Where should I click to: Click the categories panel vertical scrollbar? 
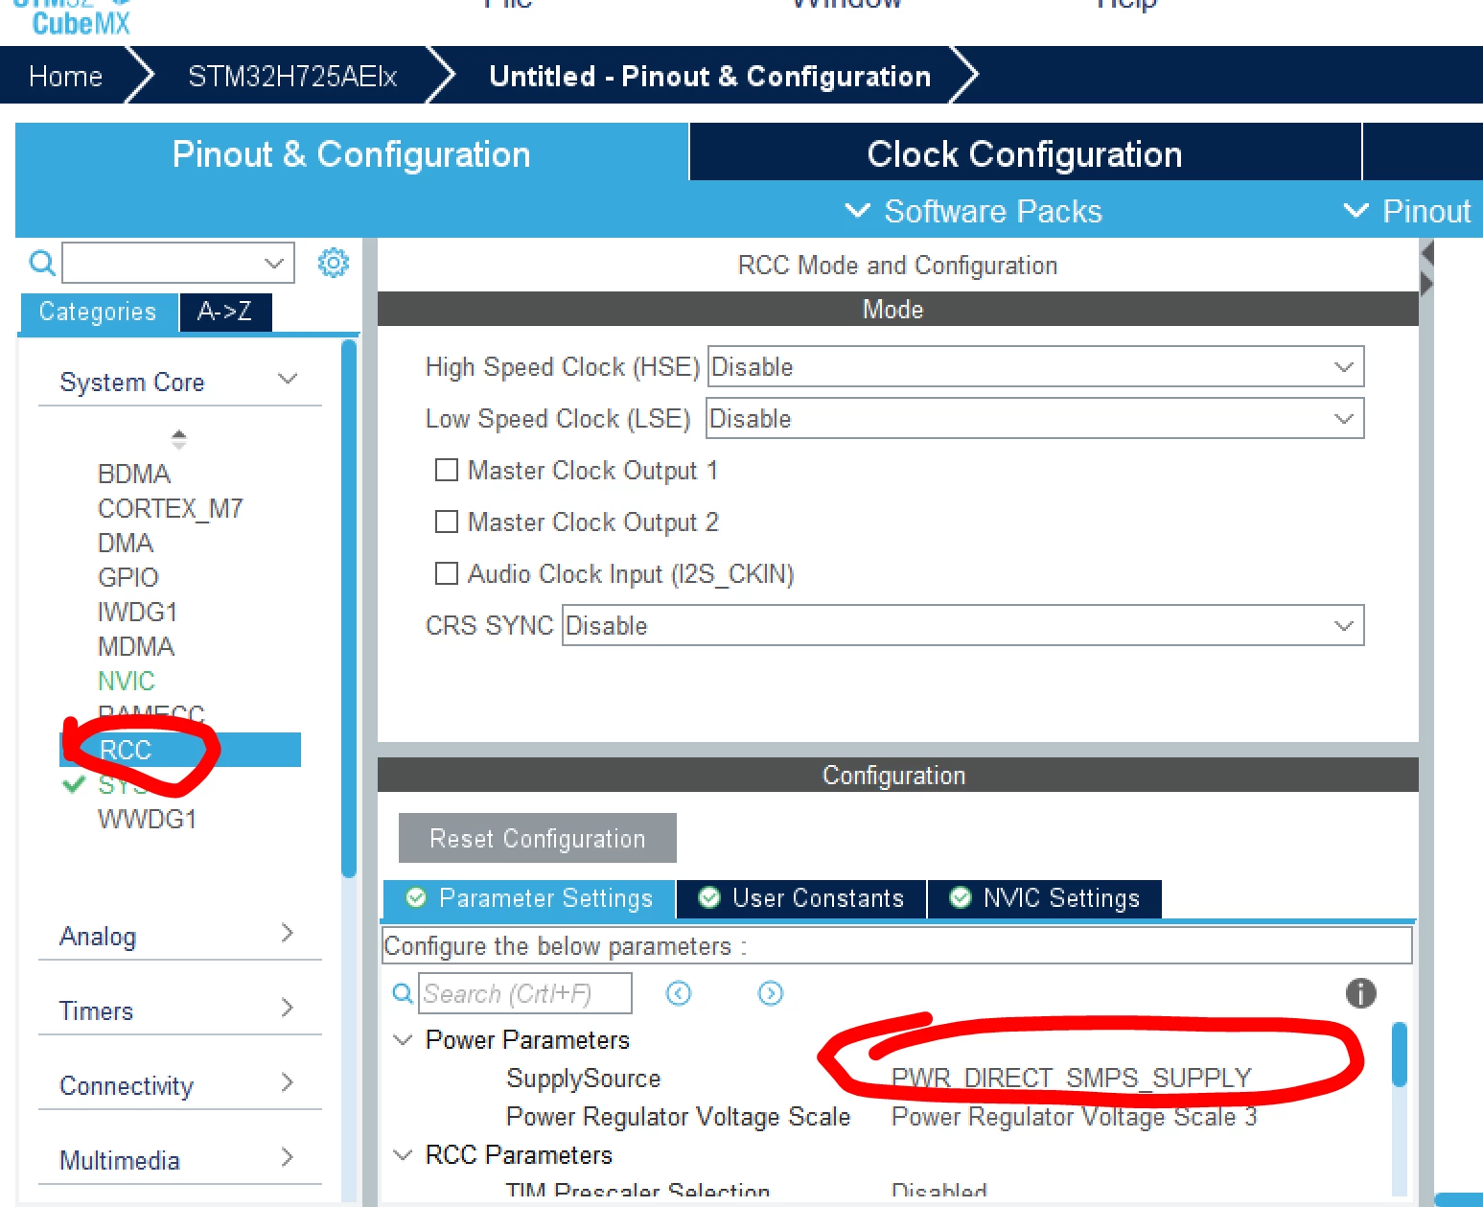point(349,608)
